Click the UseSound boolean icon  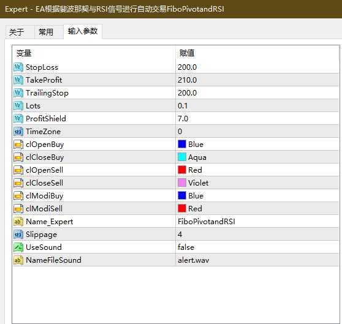pyautogui.click(x=18, y=247)
